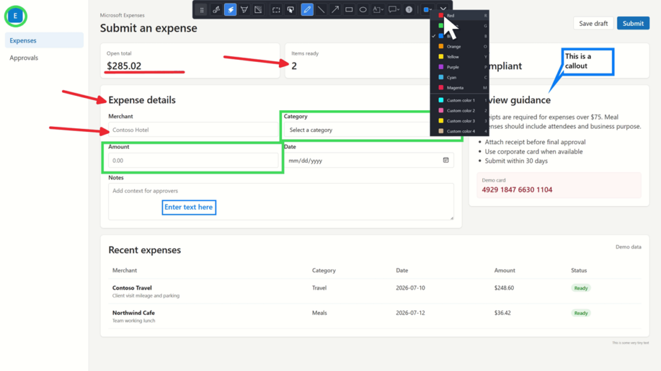The width and height of the screenshot is (661, 371).
Task: Open the Approvals sidebar item
Action: coord(45,57)
